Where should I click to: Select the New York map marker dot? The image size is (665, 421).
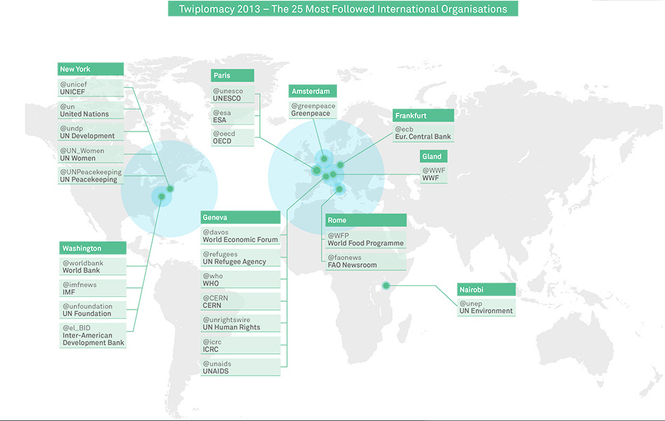pyautogui.click(x=170, y=189)
